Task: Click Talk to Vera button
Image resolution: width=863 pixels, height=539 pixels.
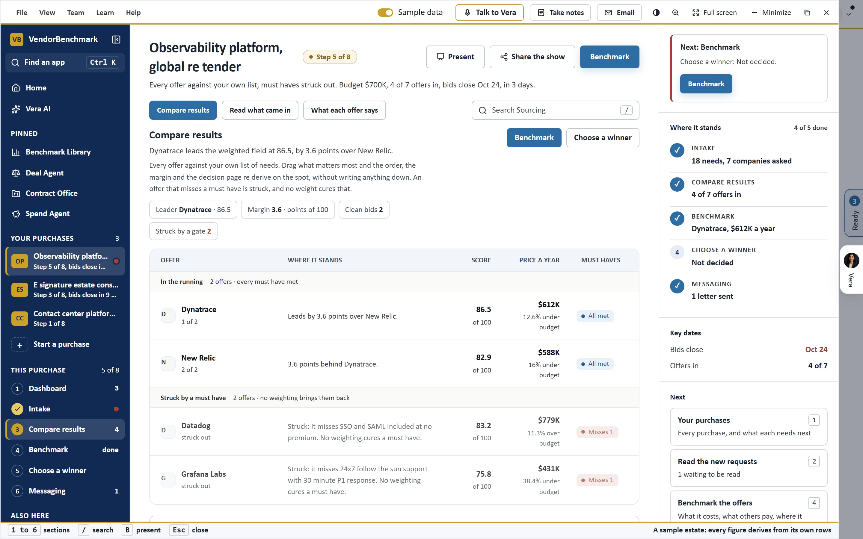Action: (x=490, y=13)
